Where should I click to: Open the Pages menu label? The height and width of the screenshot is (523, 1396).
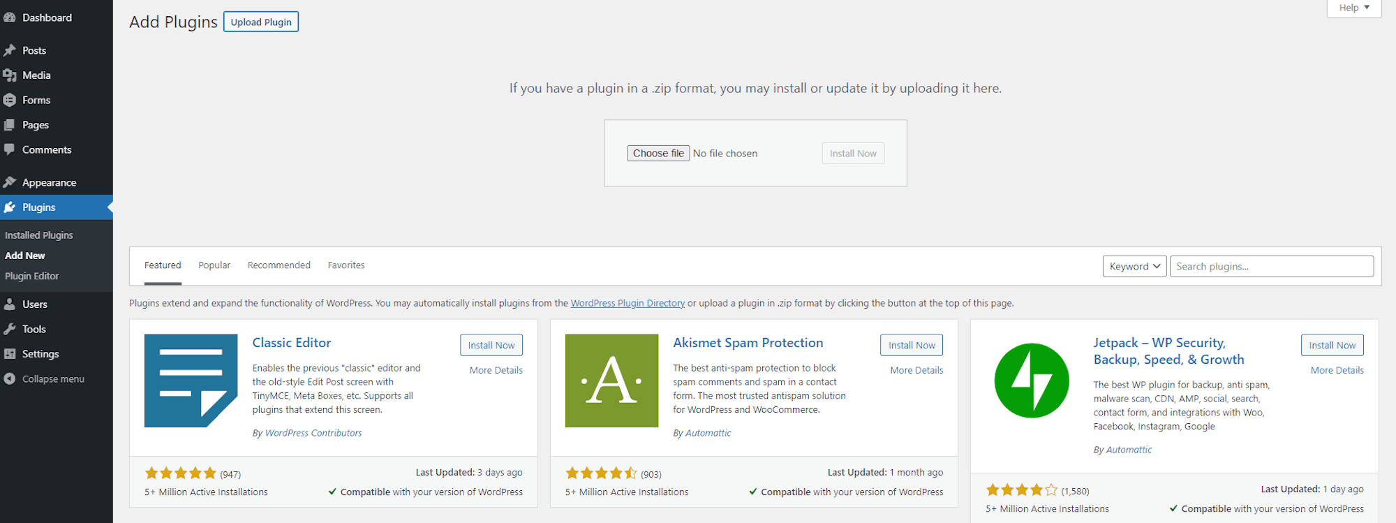coord(36,125)
